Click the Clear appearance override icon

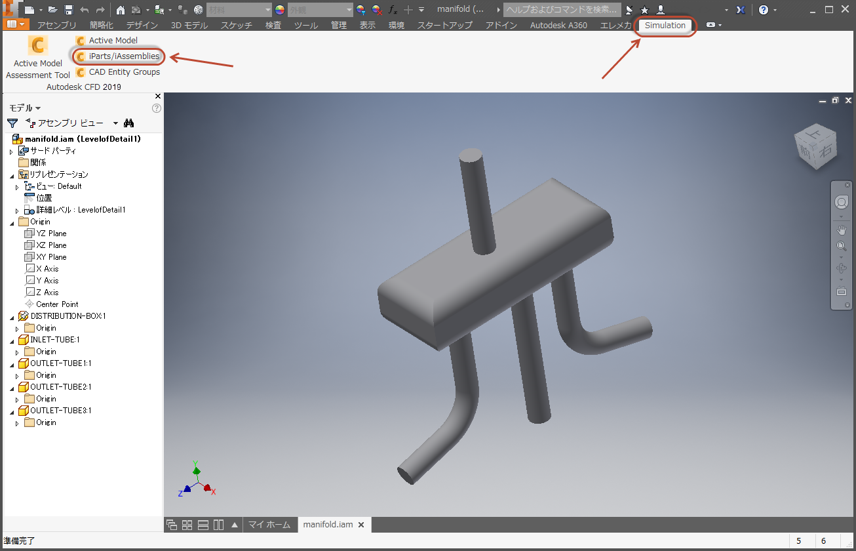(x=377, y=10)
